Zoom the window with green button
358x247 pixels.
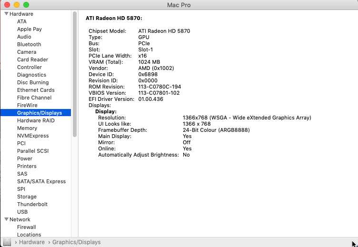click(x=26, y=5)
